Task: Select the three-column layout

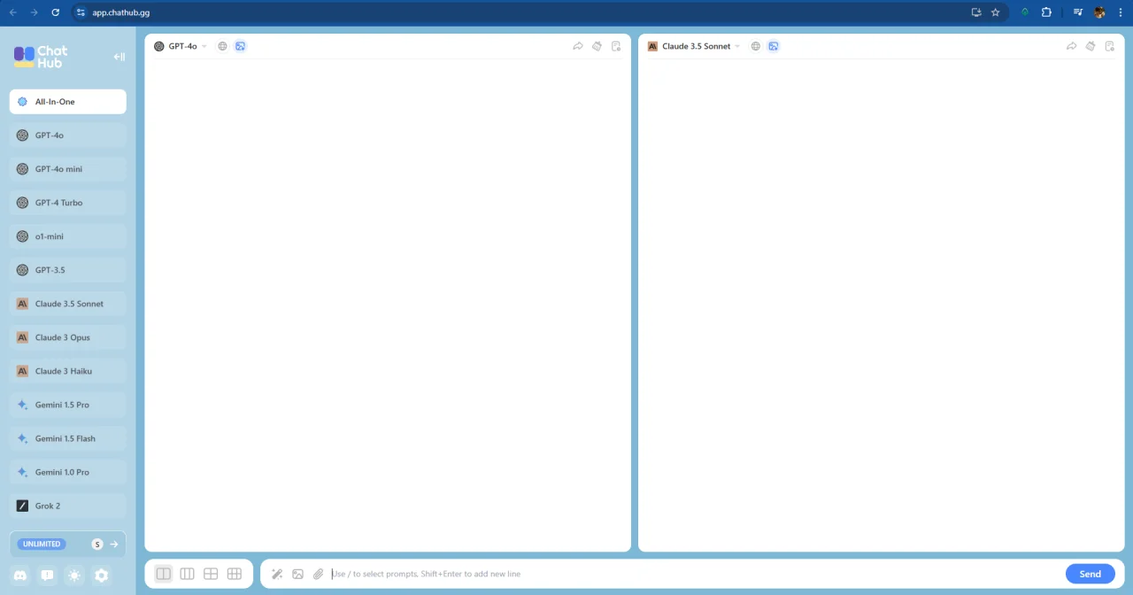Action: click(x=187, y=574)
